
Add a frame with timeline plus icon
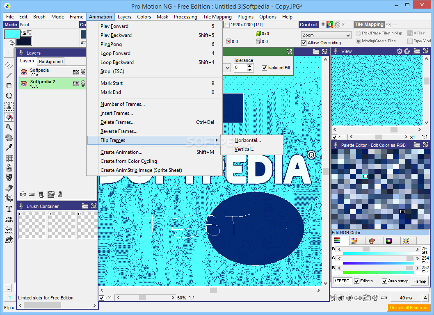(x=375, y=298)
